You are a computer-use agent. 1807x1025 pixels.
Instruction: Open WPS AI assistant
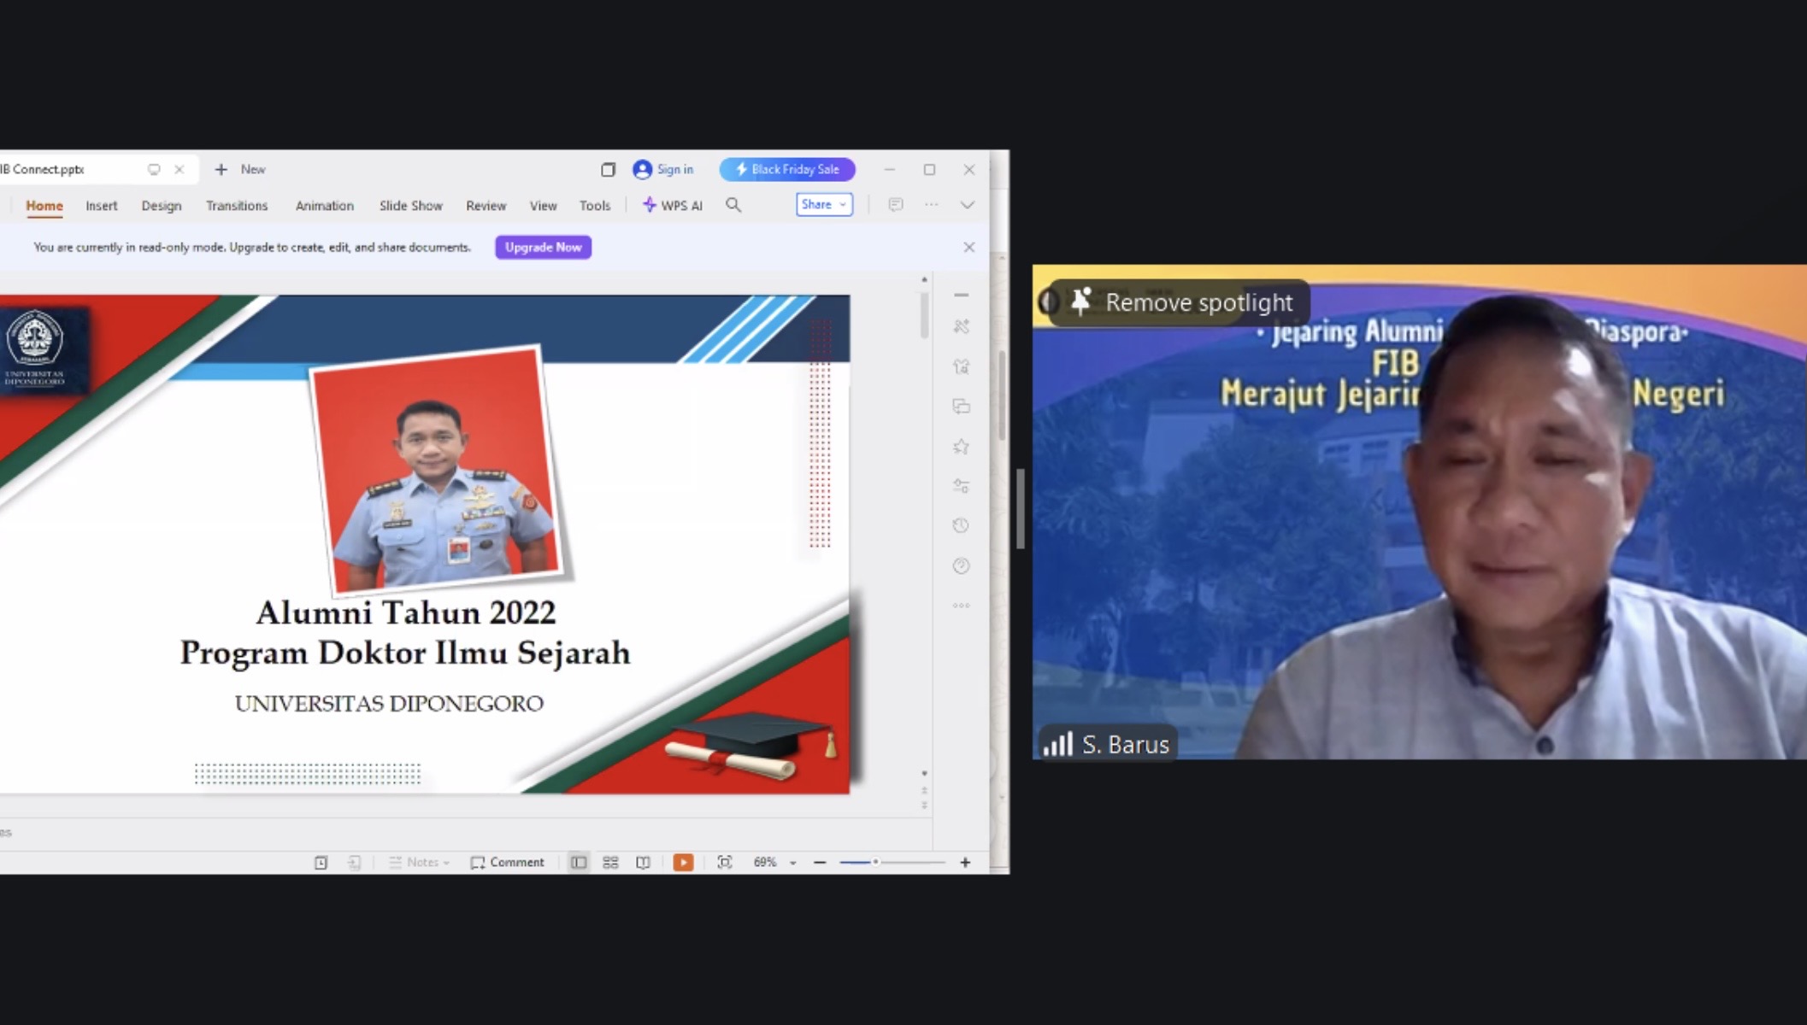673,205
